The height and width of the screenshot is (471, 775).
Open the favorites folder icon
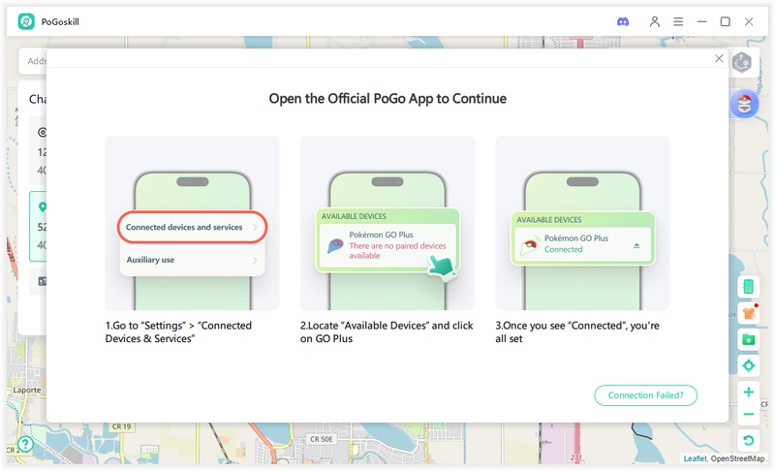pos(748,339)
